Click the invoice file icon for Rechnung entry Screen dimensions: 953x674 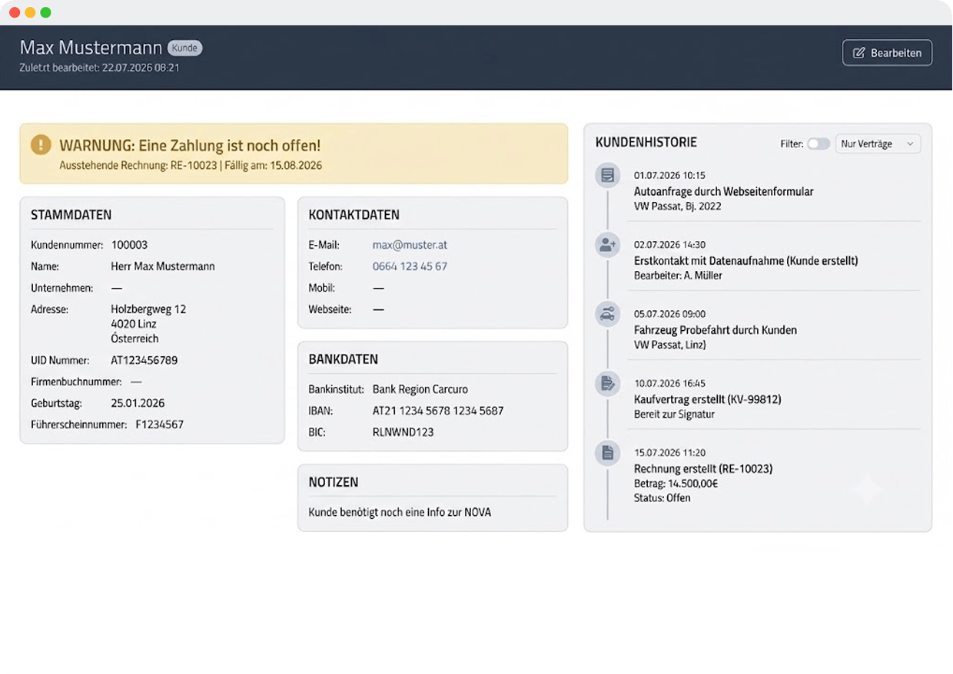(x=607, y=453)
